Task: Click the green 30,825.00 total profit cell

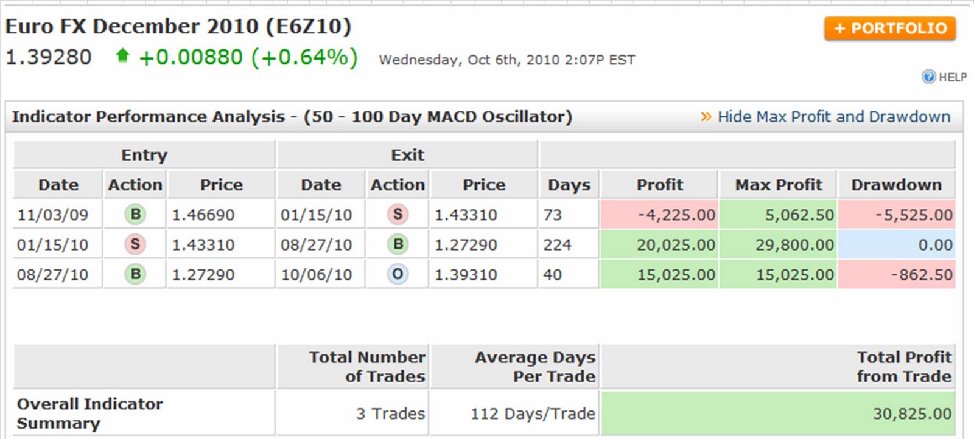Action: [778, 413]
